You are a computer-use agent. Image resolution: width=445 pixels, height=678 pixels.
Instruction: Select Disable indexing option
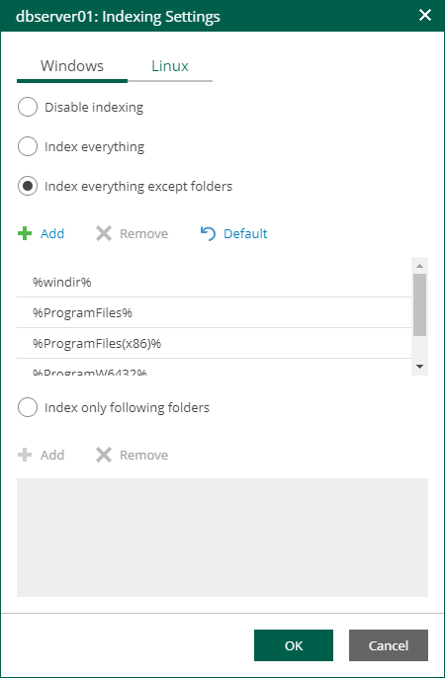coord(28,107)
